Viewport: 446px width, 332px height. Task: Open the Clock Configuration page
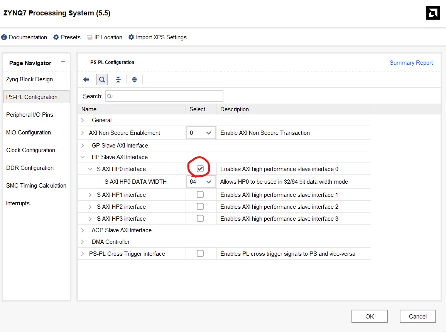coord(31,150)
